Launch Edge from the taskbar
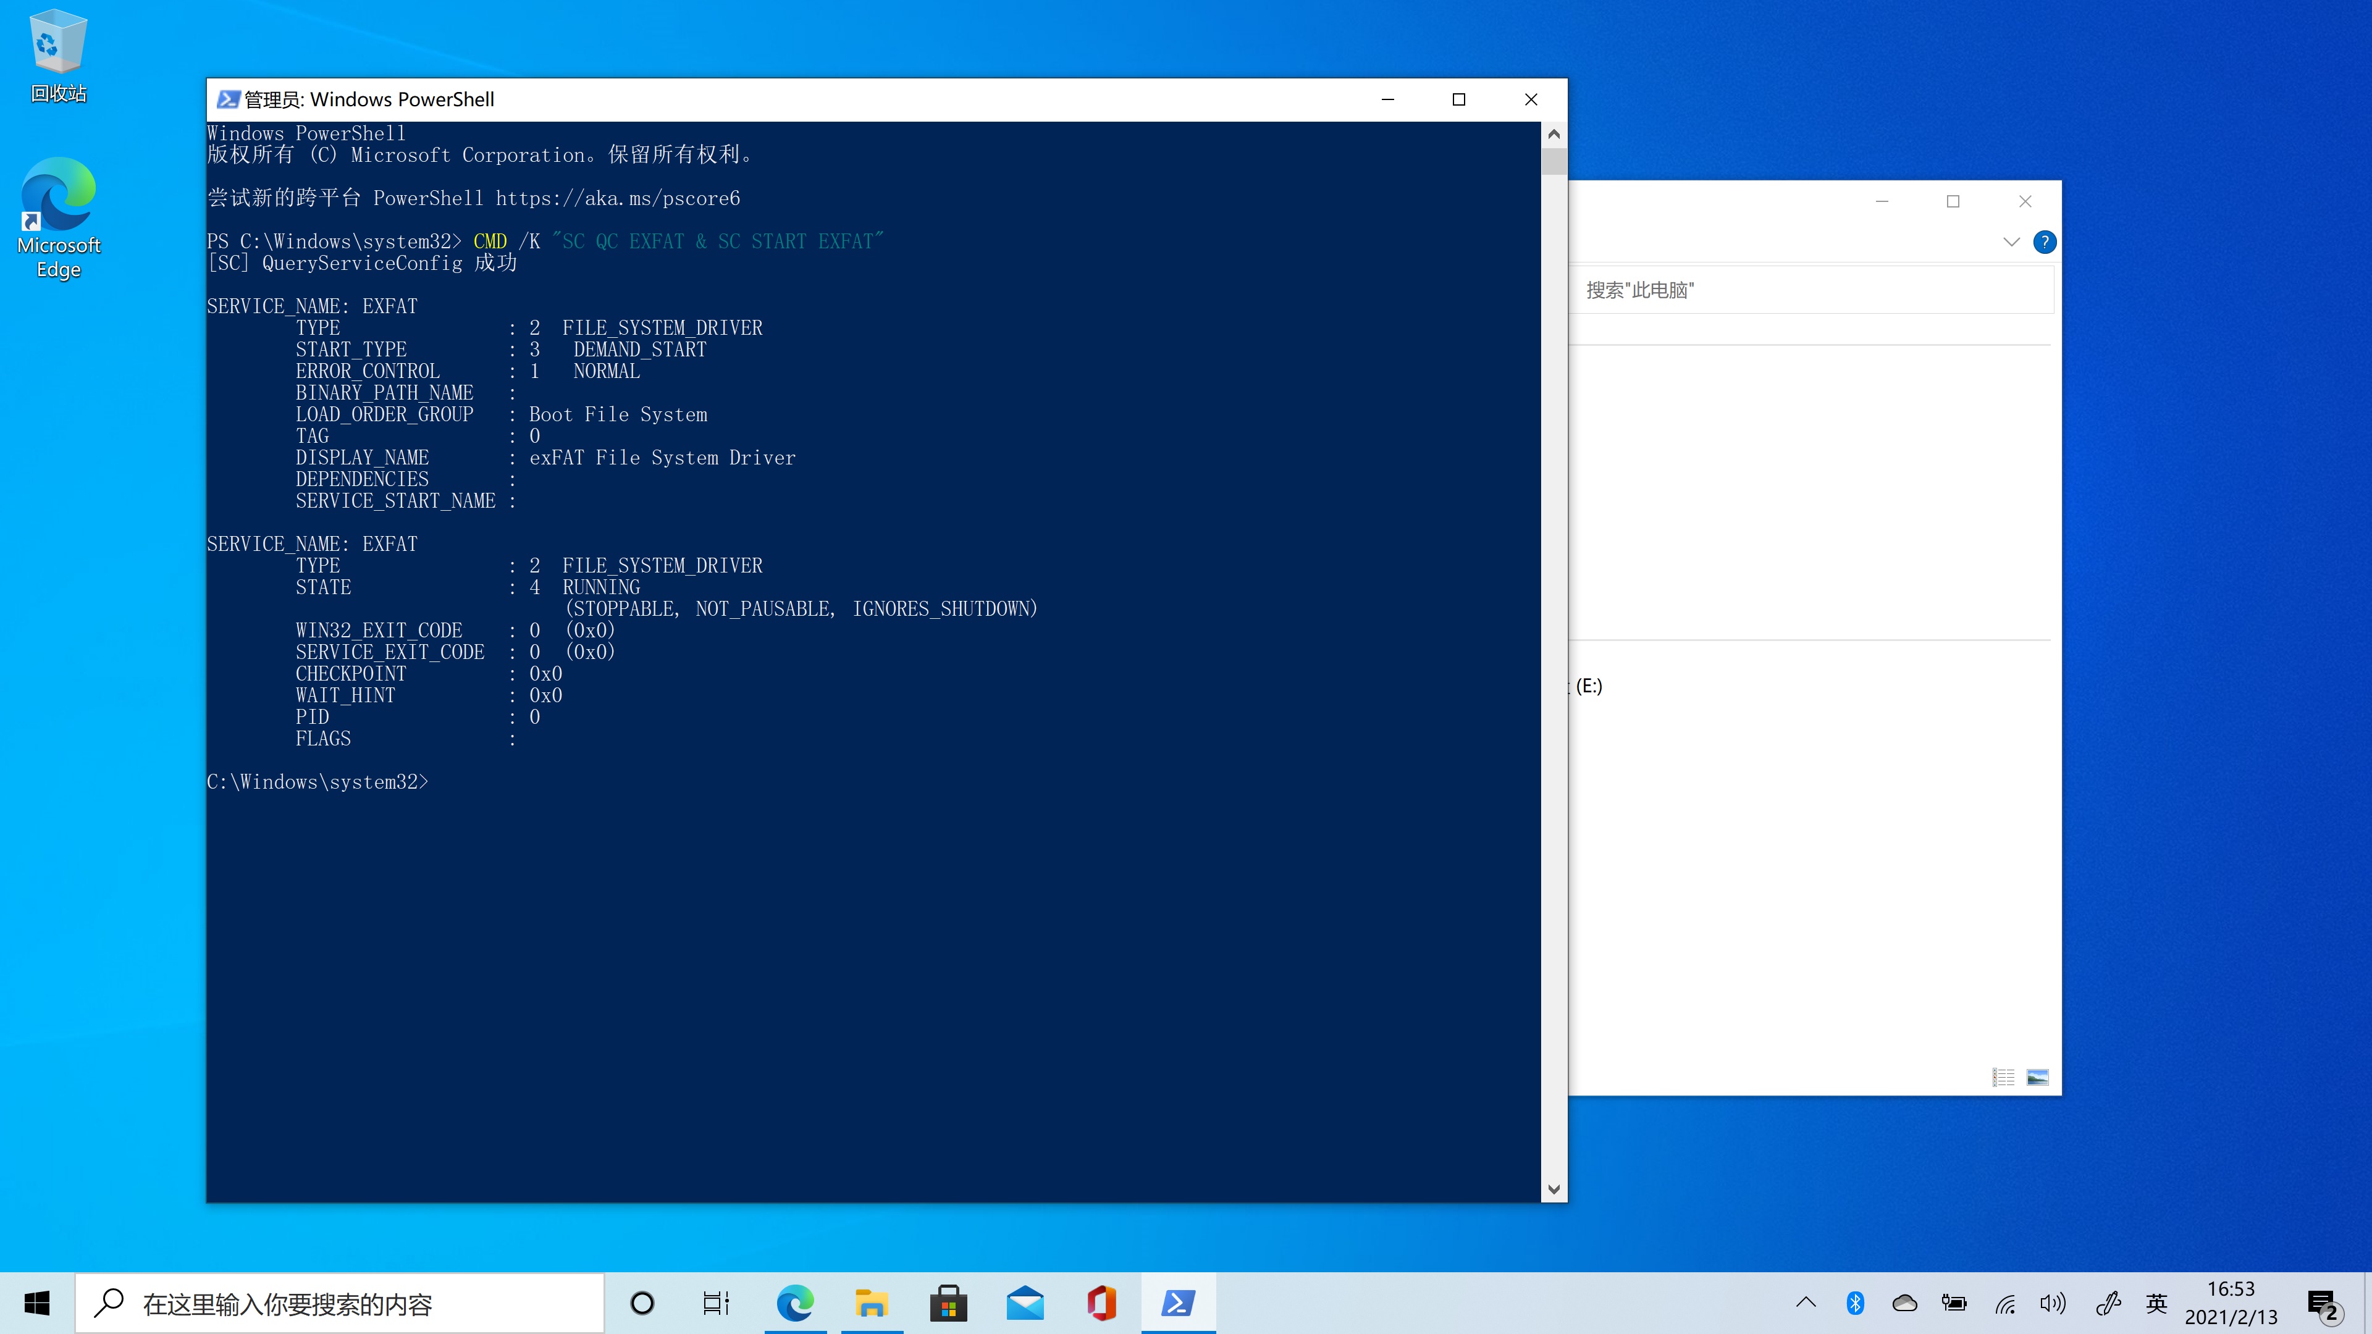Viewport: 2372px width, 1334px height. pos(794,1303)
